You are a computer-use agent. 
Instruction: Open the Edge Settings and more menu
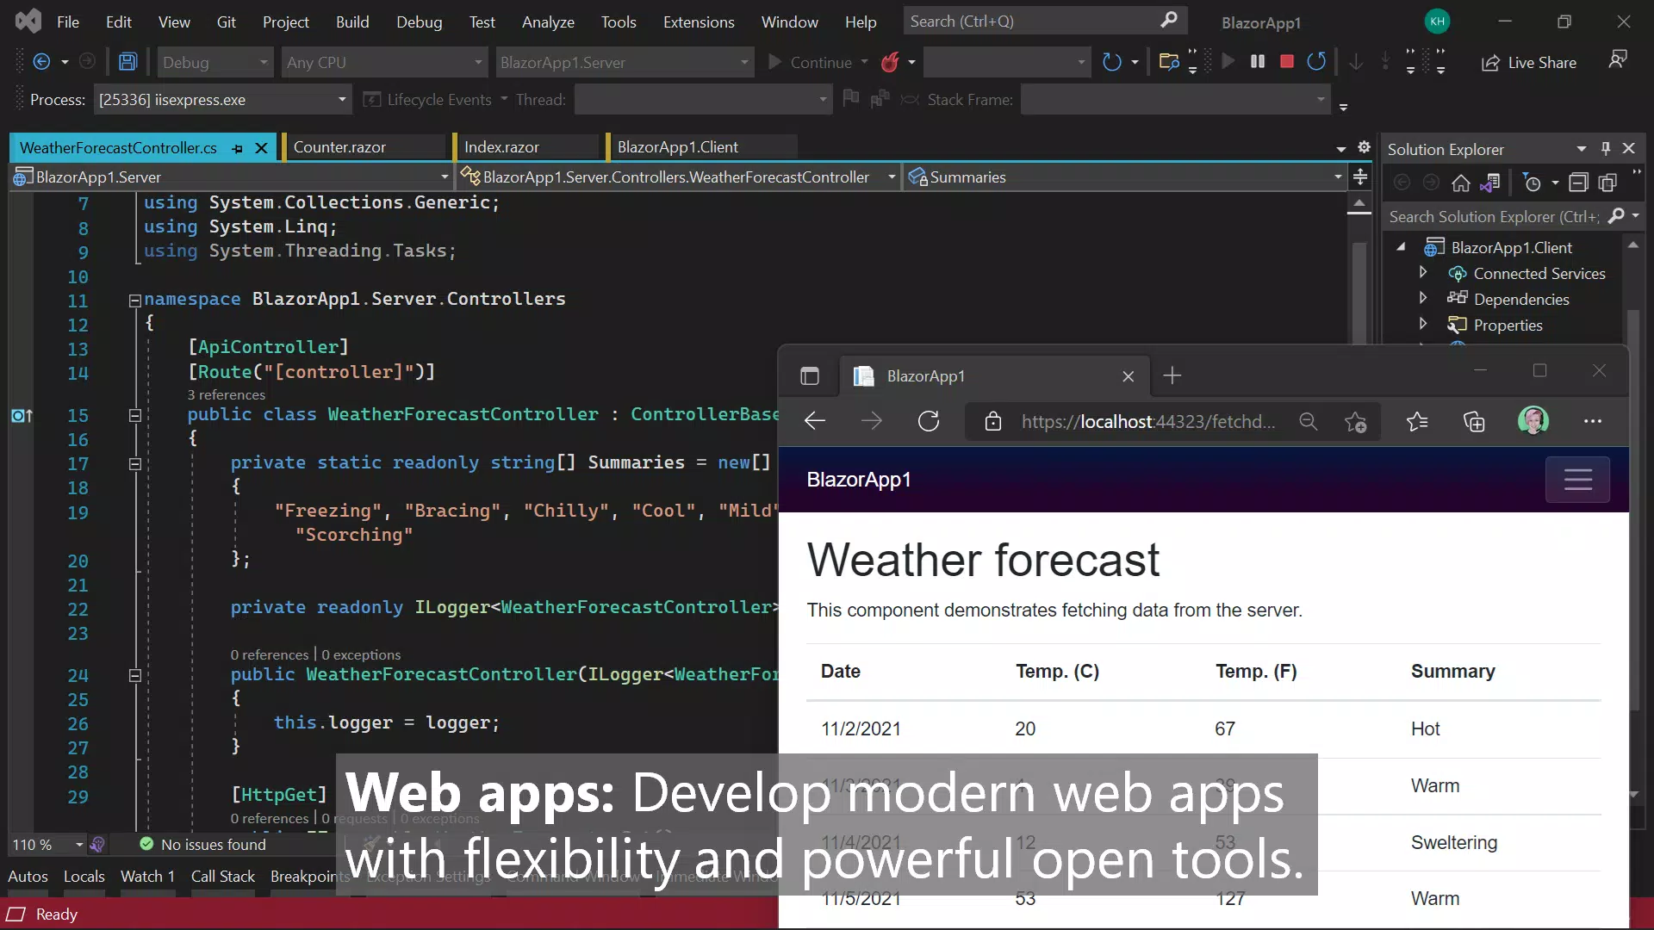click(1593, 421)
